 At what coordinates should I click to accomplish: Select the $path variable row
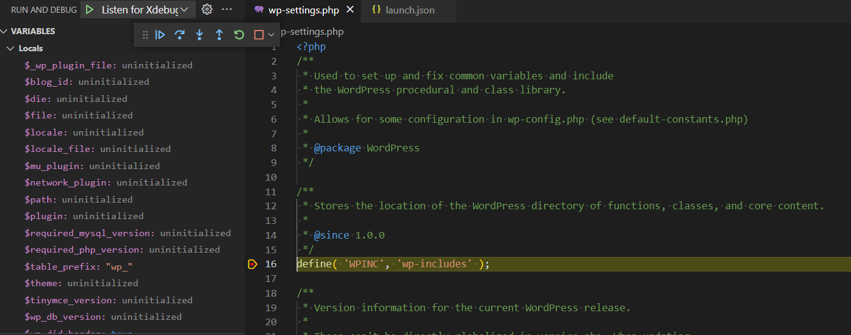122,200
